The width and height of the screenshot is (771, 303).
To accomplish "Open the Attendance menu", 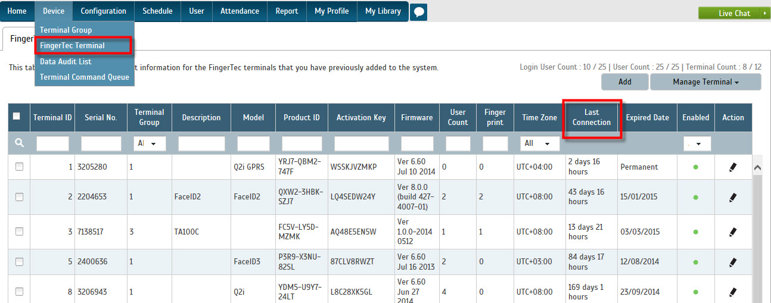I will pyautogui.click(x=240, y=11).
